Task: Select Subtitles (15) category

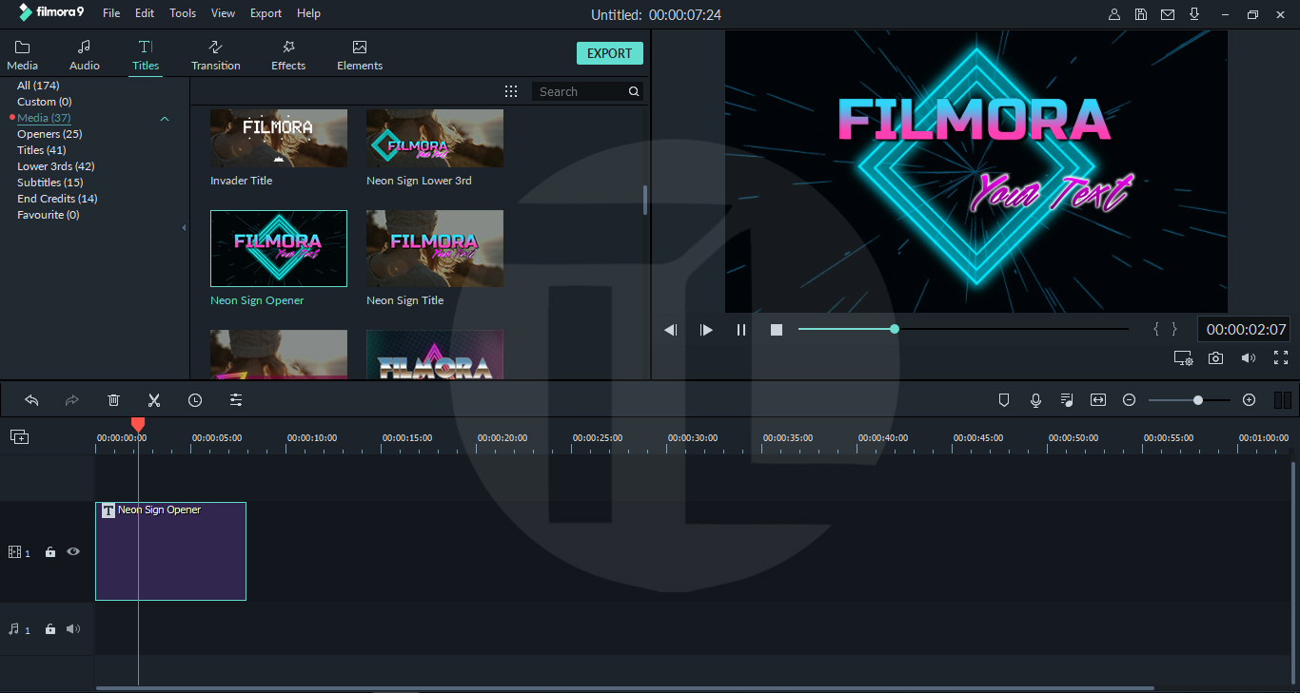Action: click(x=50, y=183)
